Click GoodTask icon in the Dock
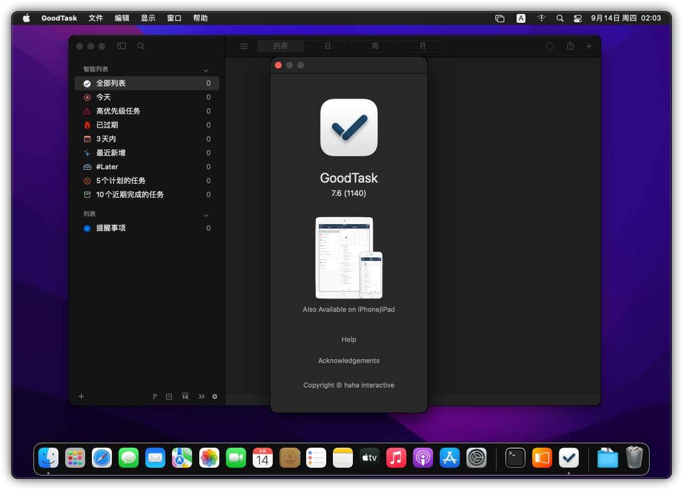The height and width of the screenshot is (490, 683). click(x=569, y=458)
